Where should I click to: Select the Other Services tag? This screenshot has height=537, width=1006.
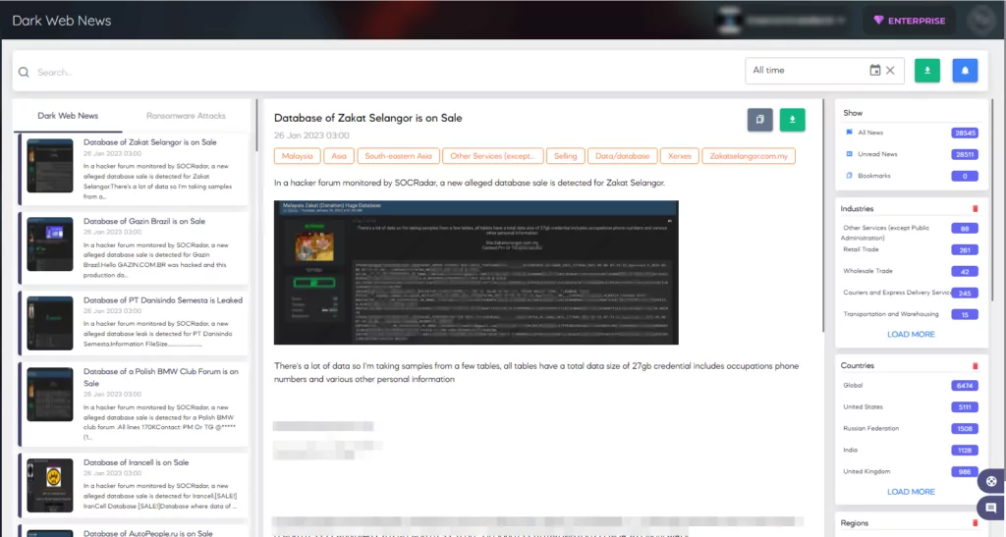click(493, 156)
